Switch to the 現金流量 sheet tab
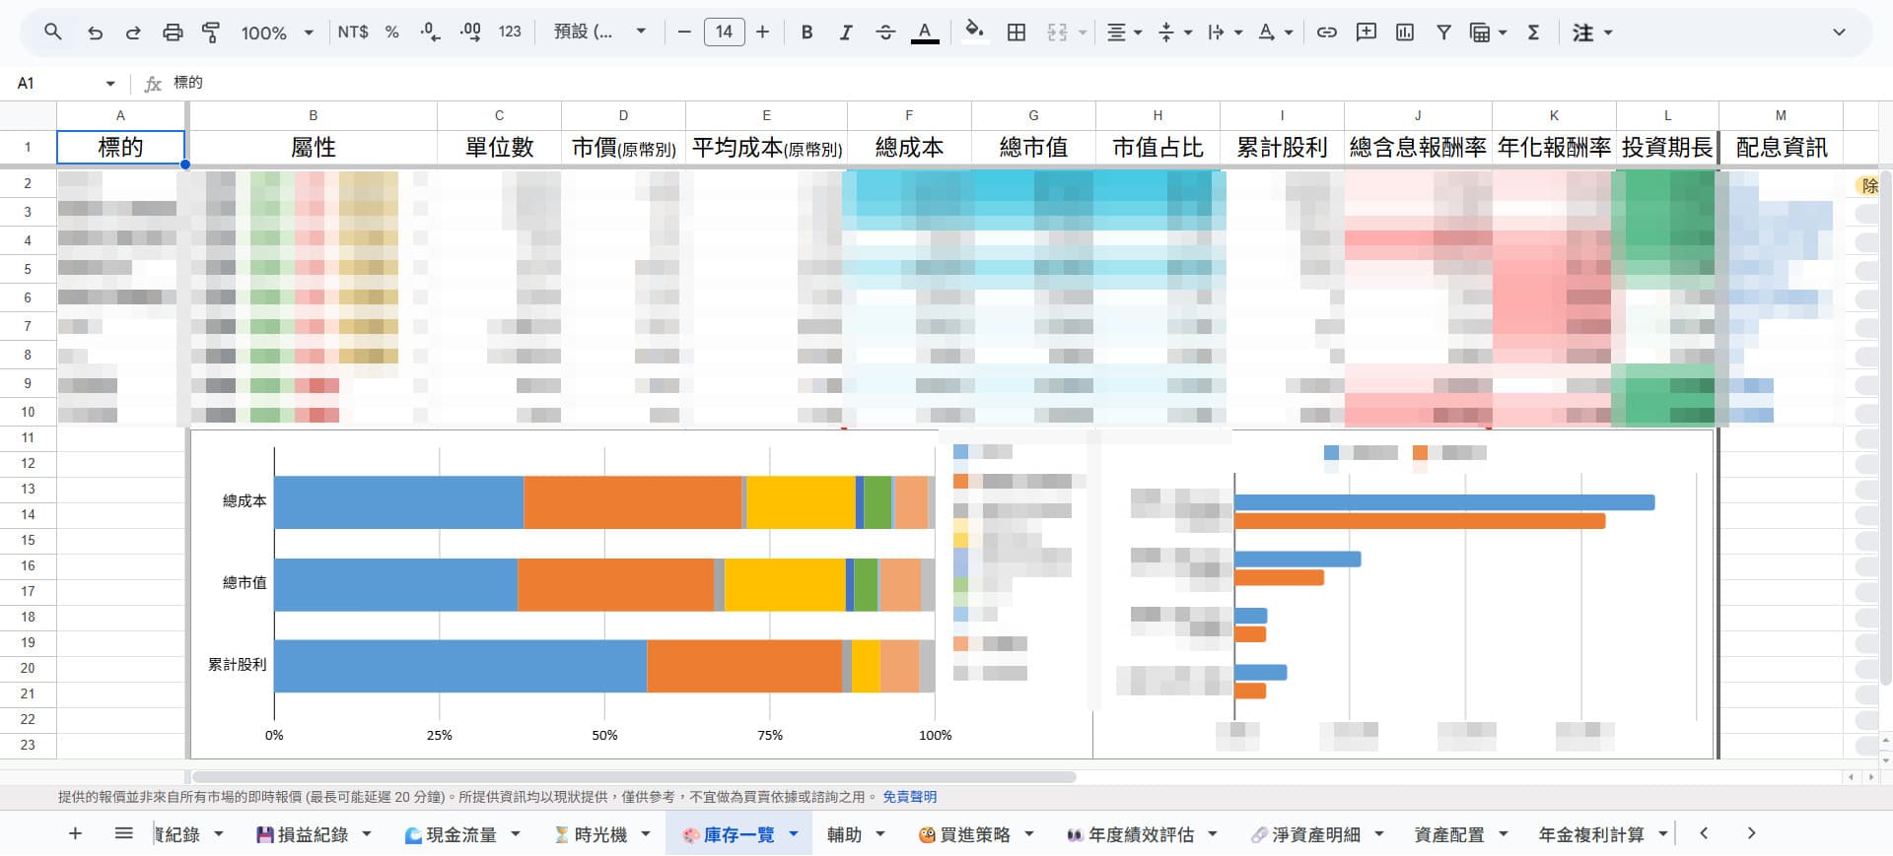 pos(460,834)
